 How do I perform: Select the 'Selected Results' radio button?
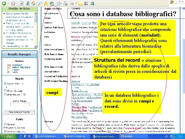coord(5,84)
